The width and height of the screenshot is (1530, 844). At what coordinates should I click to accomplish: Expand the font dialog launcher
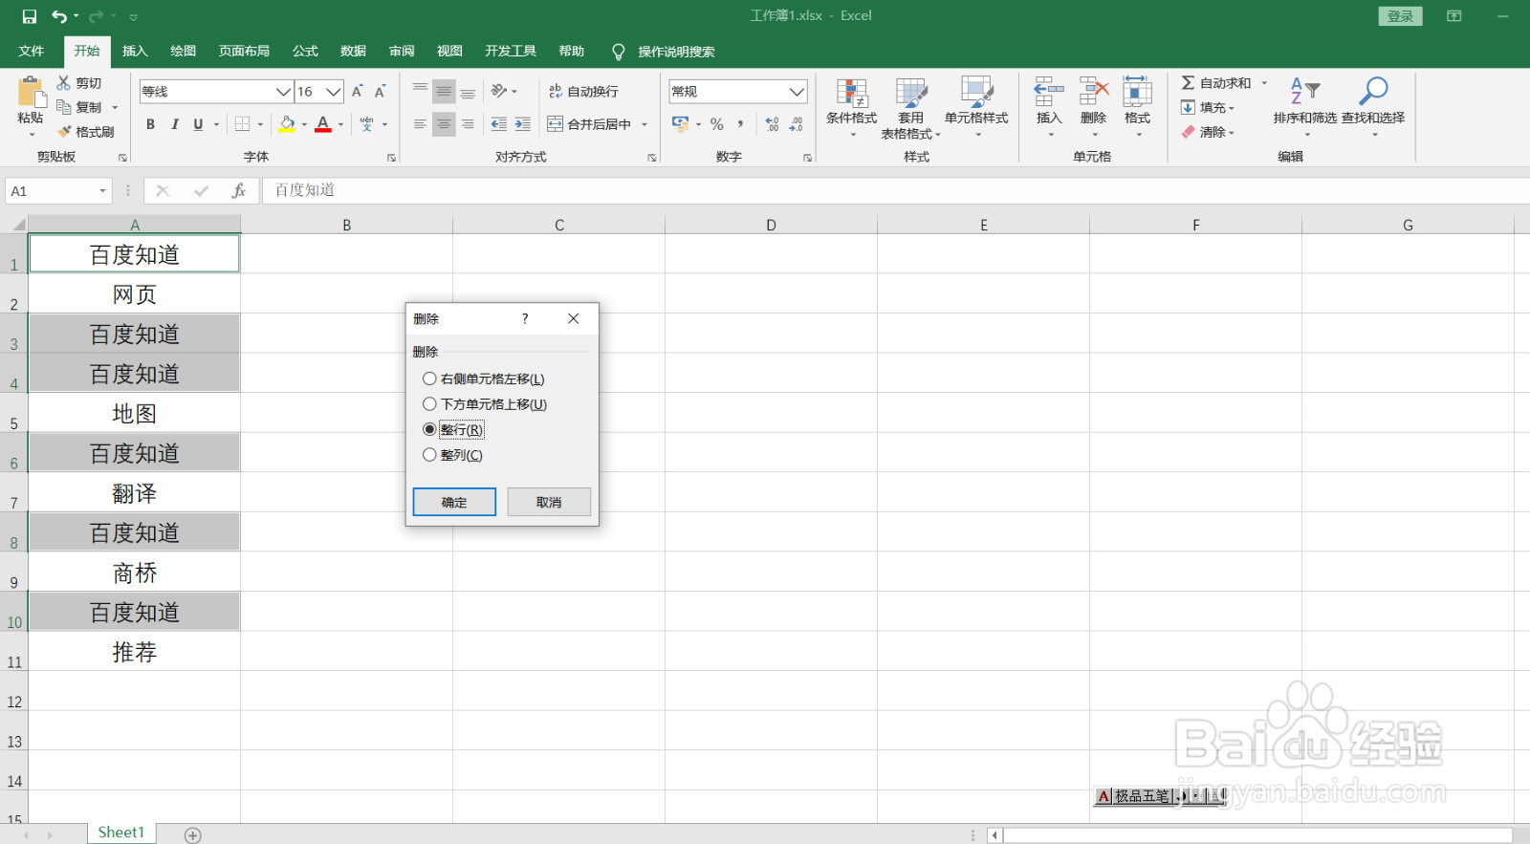[x=391, y=158]
